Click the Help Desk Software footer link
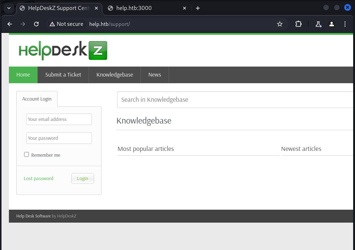Image resolution: width=355 pixels, height=250 pixels. (33, 216)
